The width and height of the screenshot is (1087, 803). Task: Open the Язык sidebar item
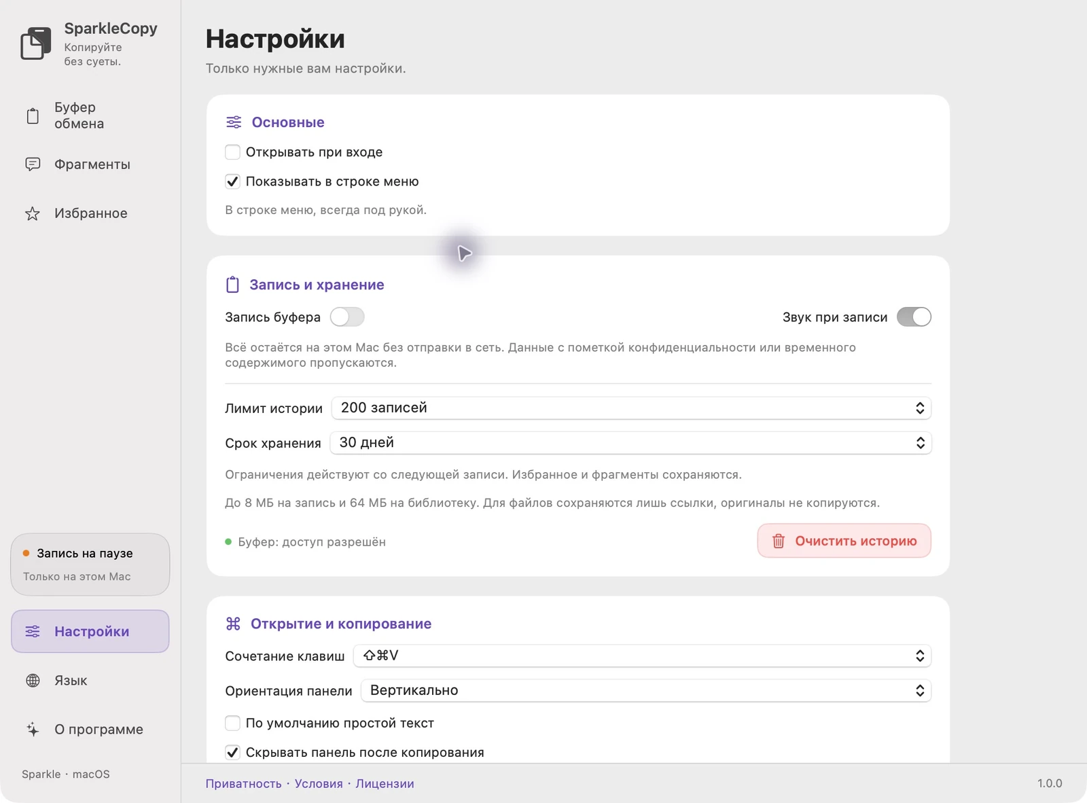[90, 681]
